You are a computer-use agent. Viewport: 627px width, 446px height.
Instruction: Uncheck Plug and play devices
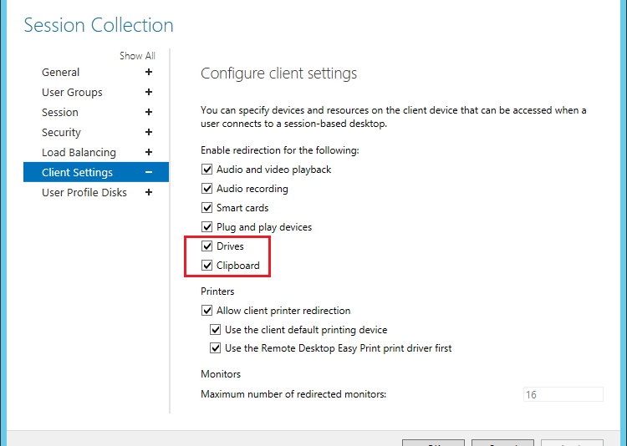207,227
